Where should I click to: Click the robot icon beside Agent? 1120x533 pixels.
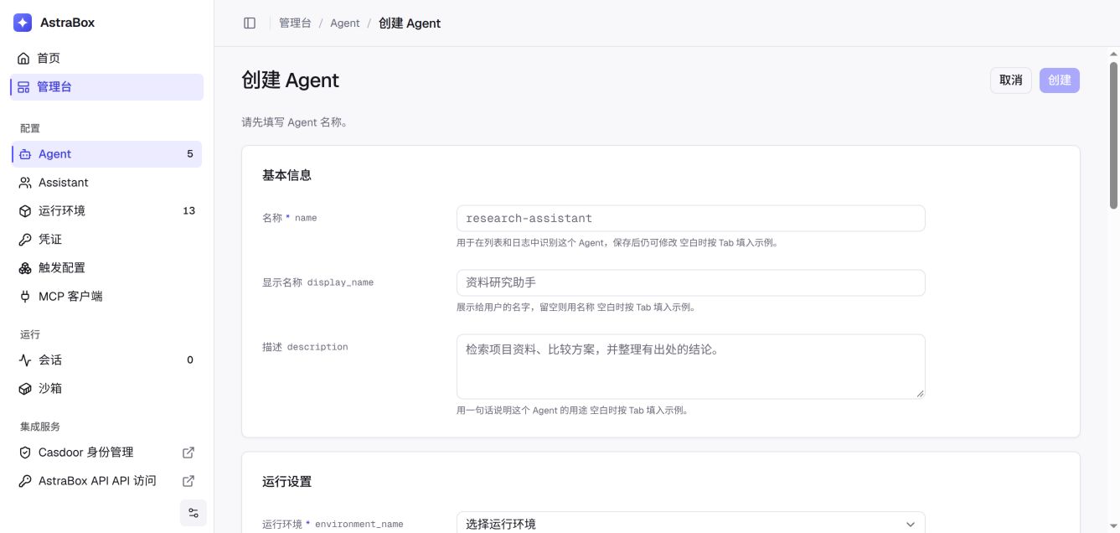click(25, 154)
